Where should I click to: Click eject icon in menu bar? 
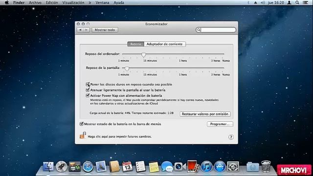[x=255, y=2]
